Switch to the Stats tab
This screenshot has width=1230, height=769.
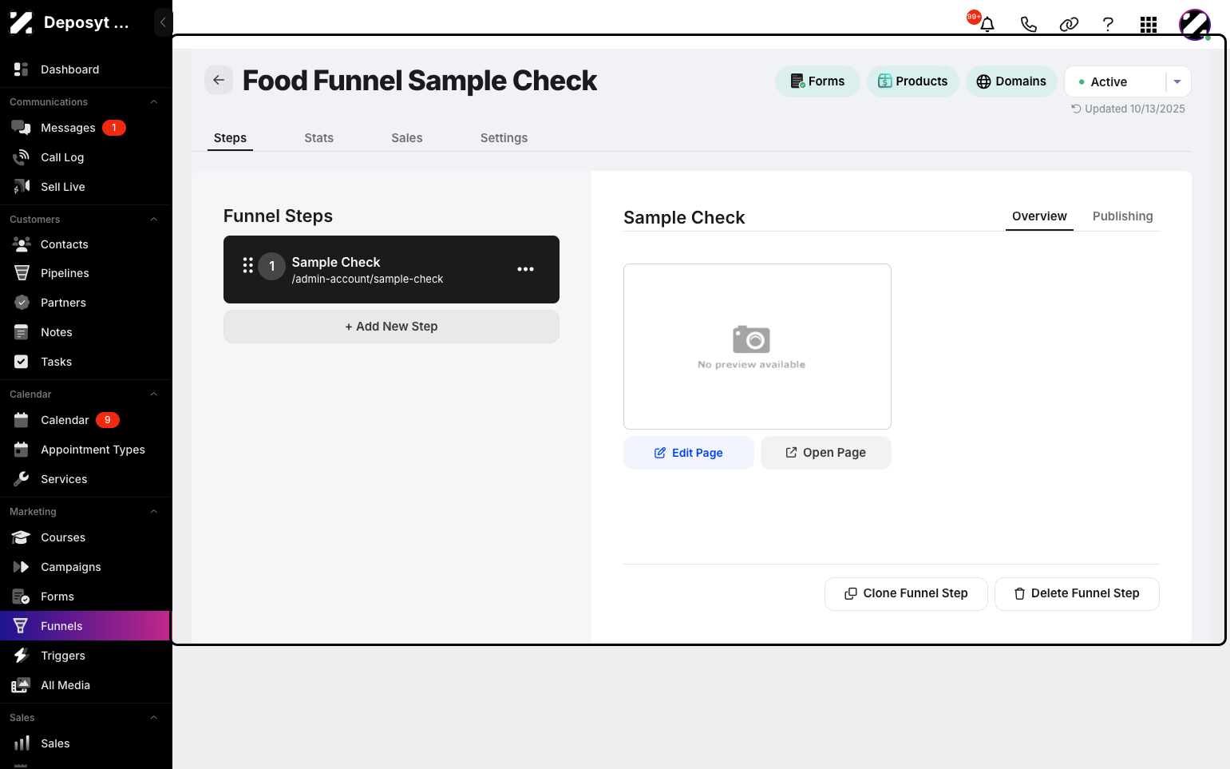pos(318,138)
